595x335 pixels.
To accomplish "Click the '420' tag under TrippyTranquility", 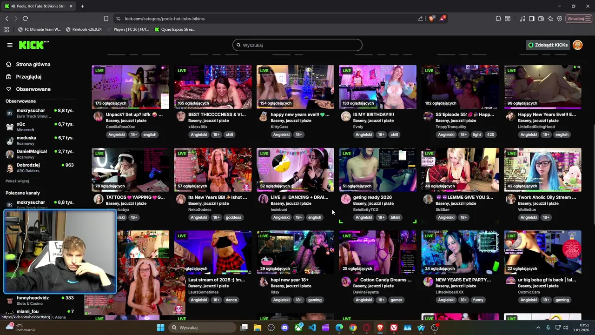I will coord(490,134).
